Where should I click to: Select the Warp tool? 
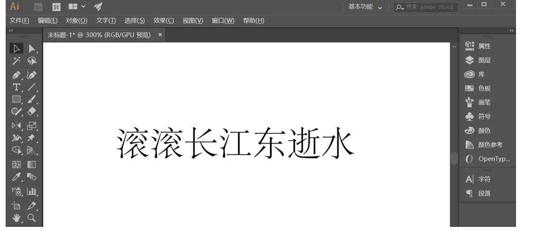16,138
